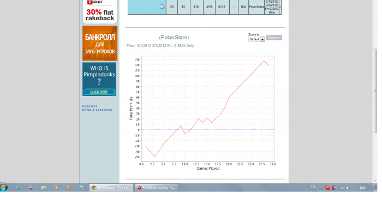Click the filter description cell in the table
The width and height of the screenshot is (382, 215).
[x=272, y=7]
